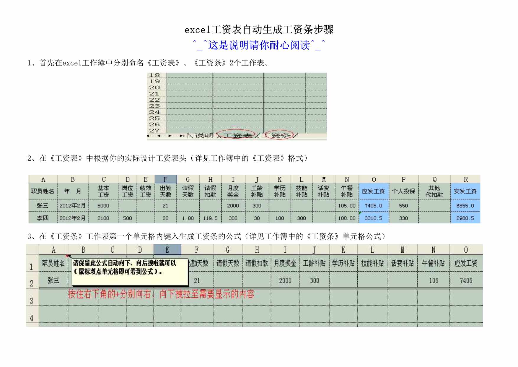Select 李四's leave days cell 1.00
Image resolution: width=518 pixels, height=367 pixels.
click(188, 218)
